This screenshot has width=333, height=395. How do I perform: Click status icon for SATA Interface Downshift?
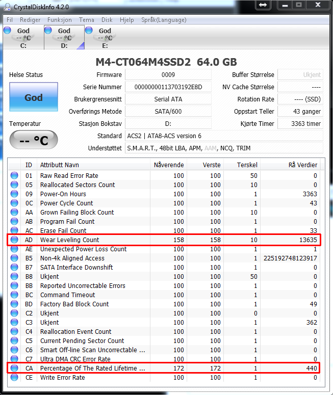[x=14, y=267]
